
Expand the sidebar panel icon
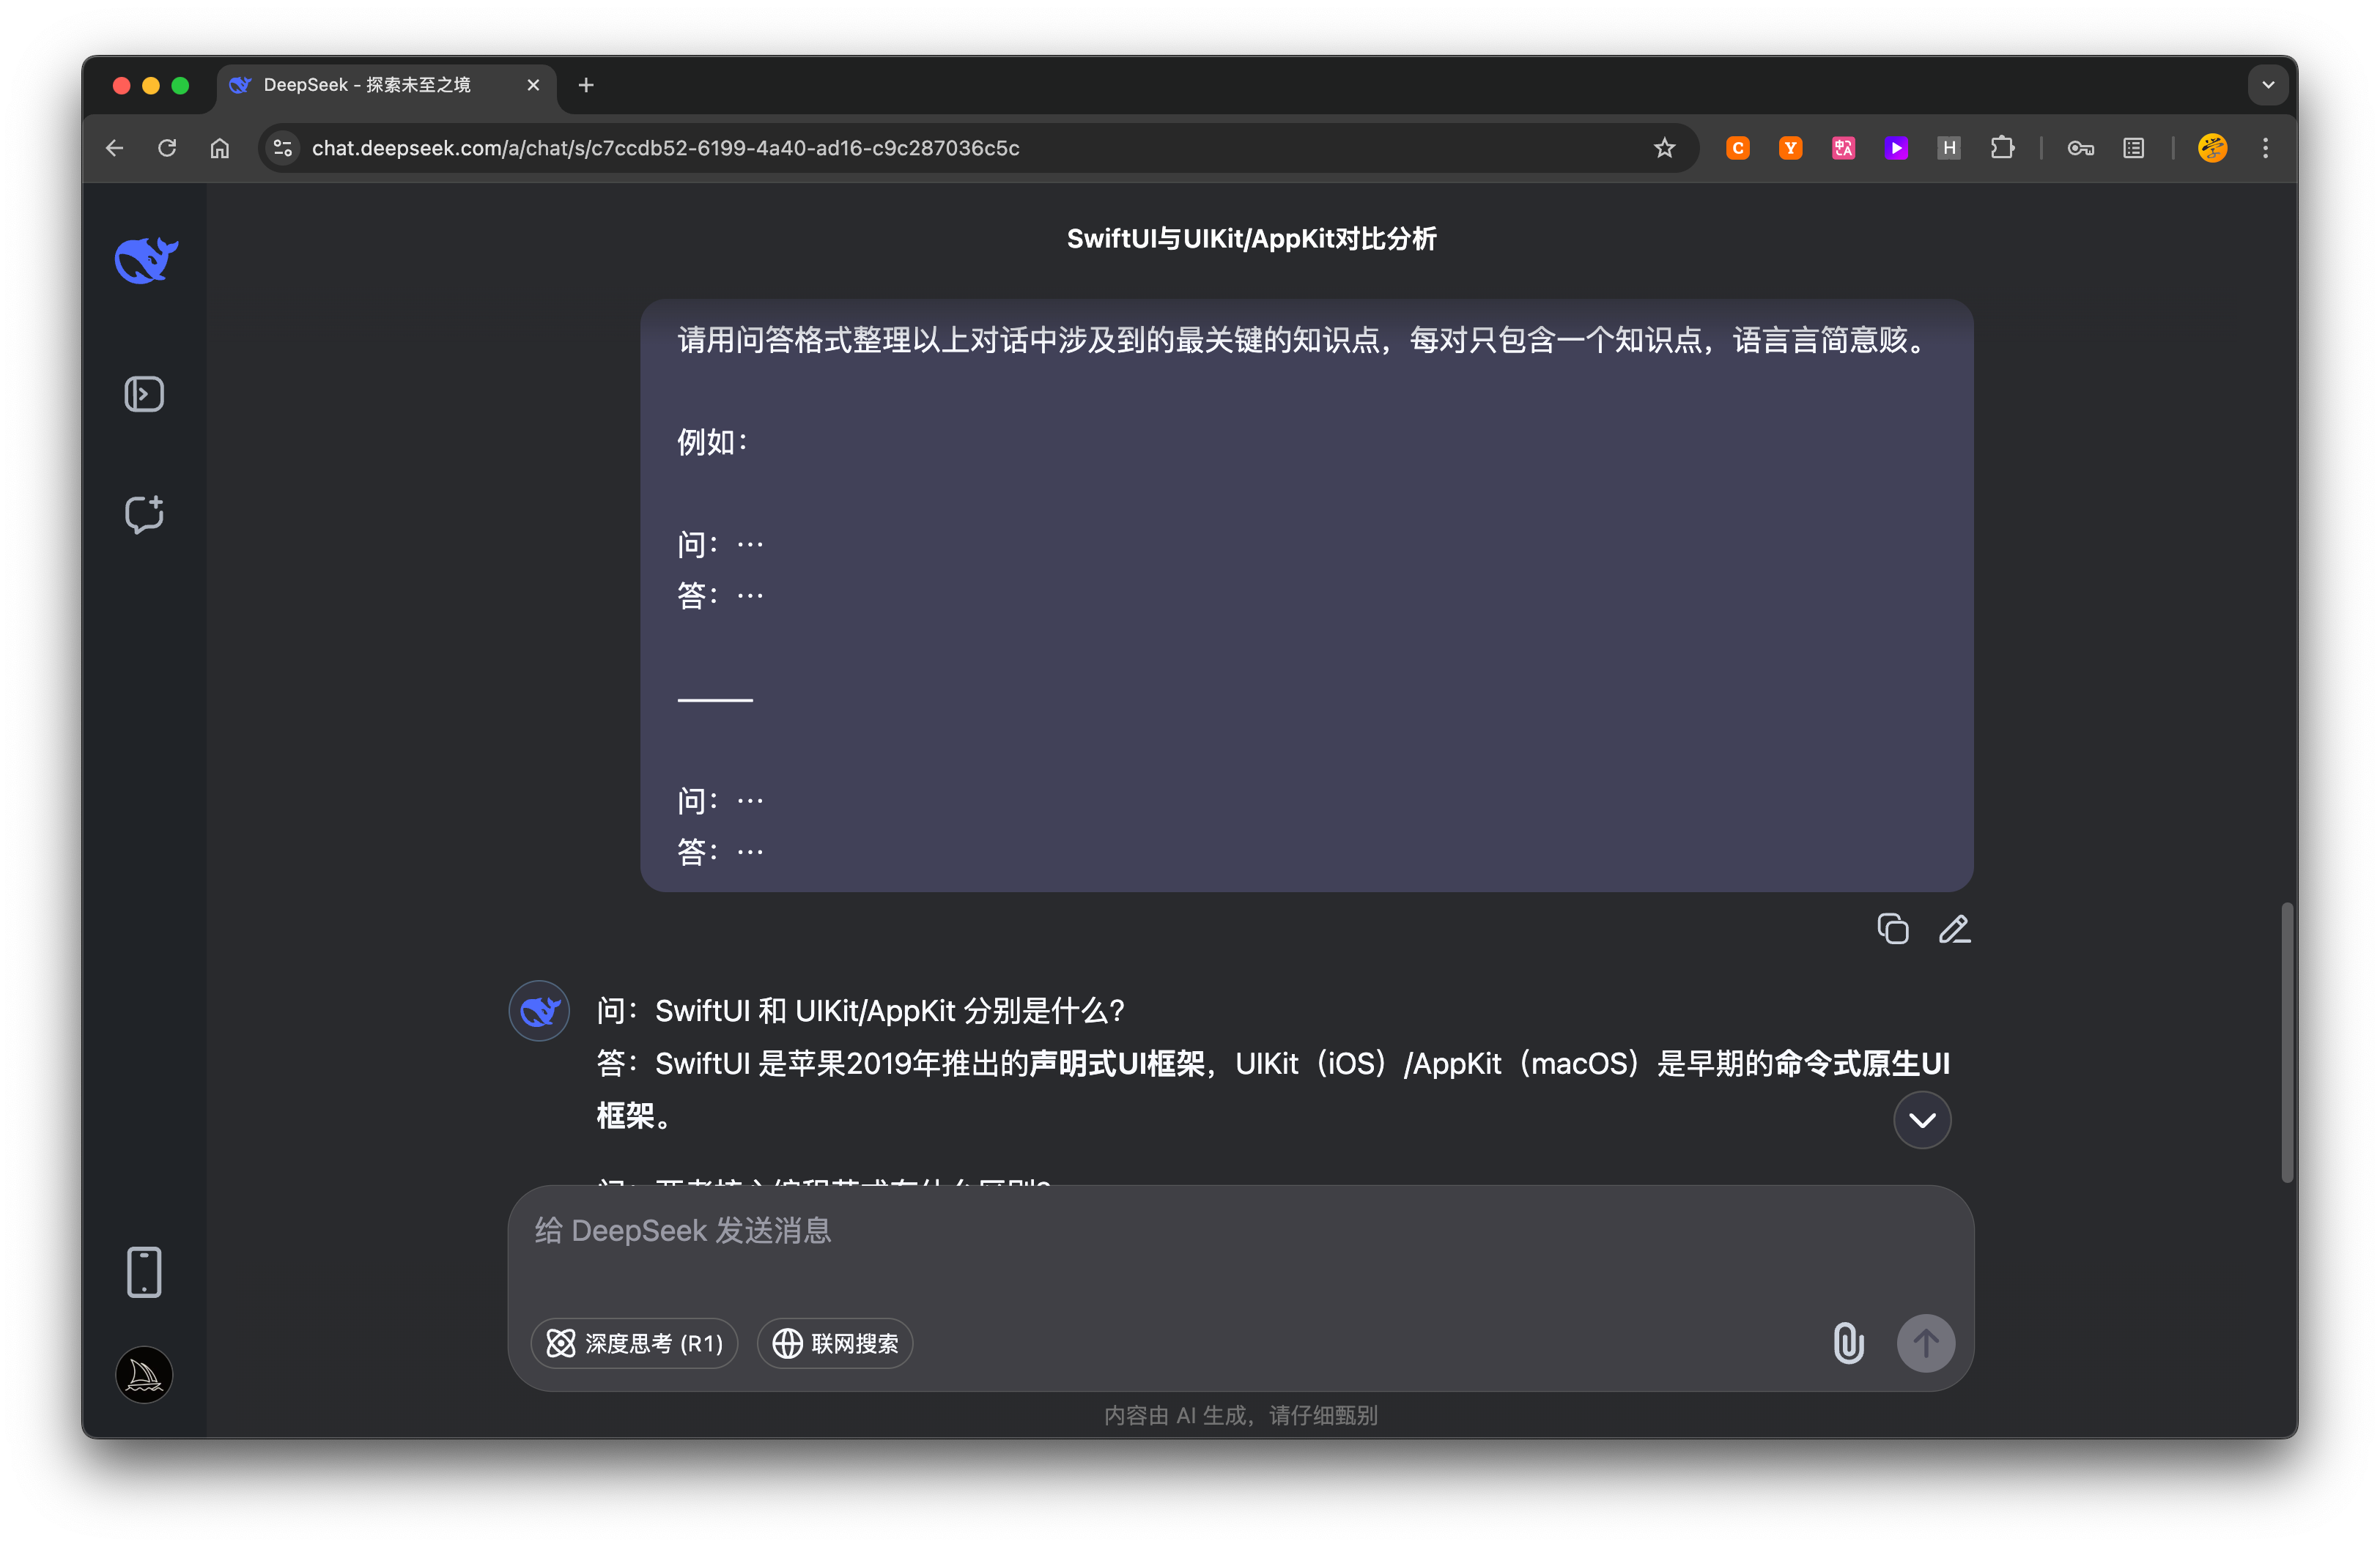(144, 395)
